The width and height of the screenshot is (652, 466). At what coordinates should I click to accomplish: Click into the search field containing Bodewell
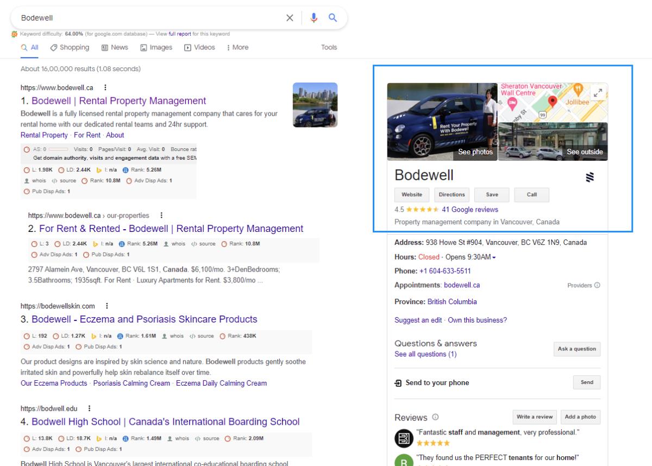pos(149,18)
